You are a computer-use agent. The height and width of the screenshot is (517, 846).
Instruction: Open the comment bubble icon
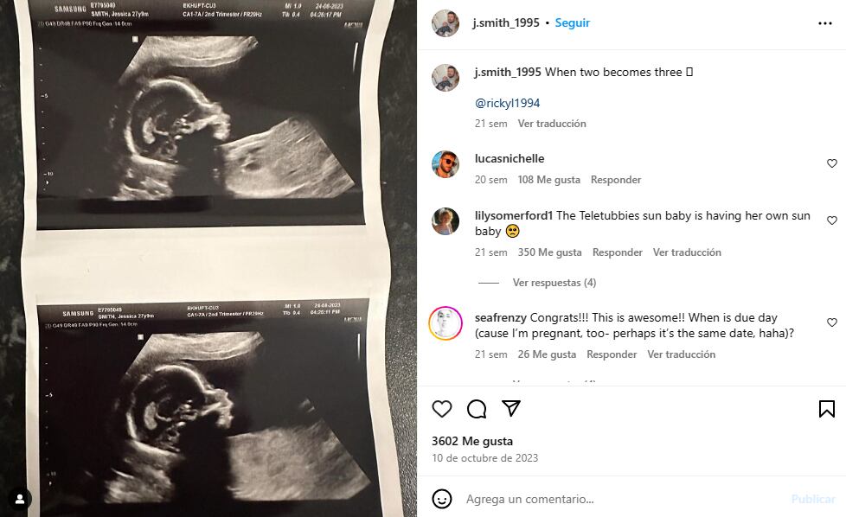(x=477, y=409)
